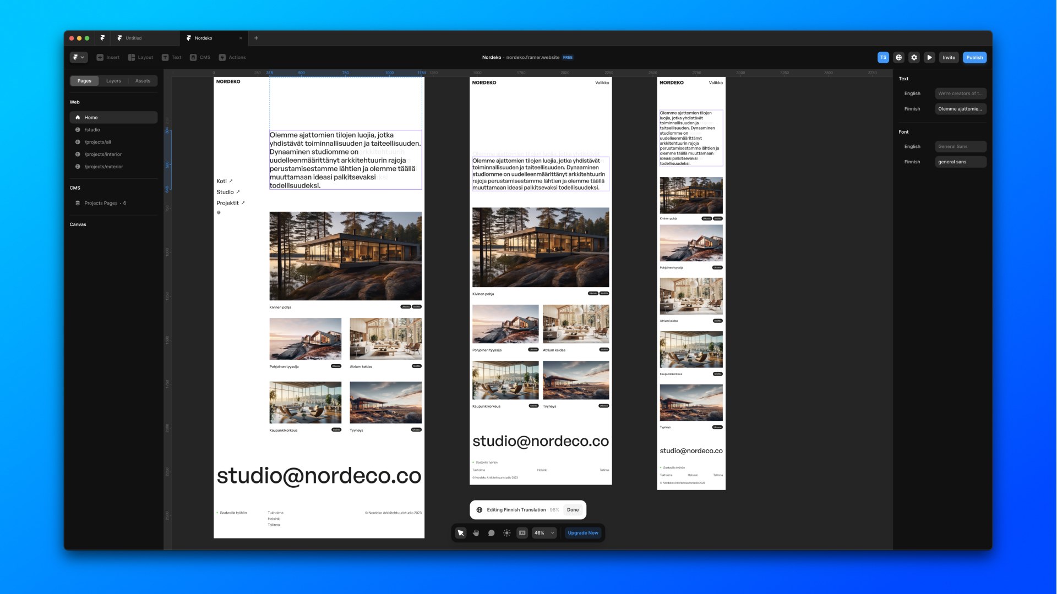Switch to the Assets tab
Image resolution: width=1057 pixels, height=594 pixels.
tap(143, 81)
